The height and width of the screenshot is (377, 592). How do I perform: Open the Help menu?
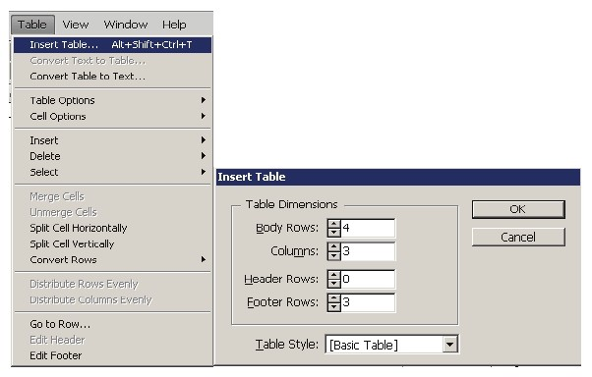[174, 25]
